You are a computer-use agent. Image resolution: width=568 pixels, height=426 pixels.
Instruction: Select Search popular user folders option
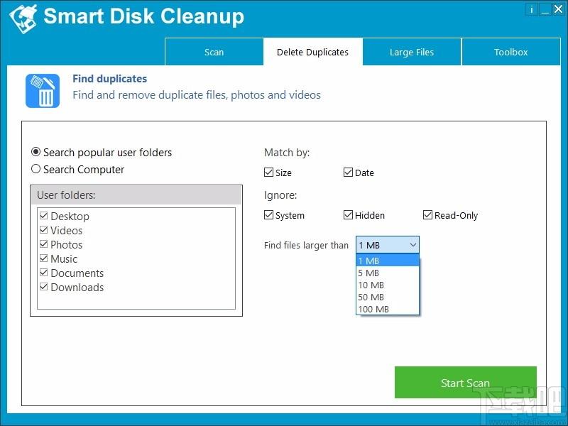[102, 152]
